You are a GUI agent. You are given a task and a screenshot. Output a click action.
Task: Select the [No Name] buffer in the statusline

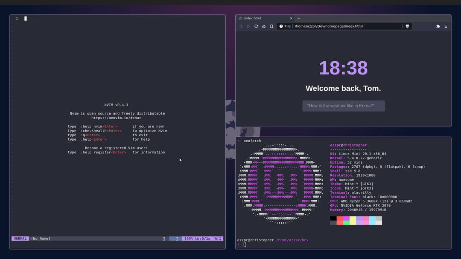click(41, 238)
